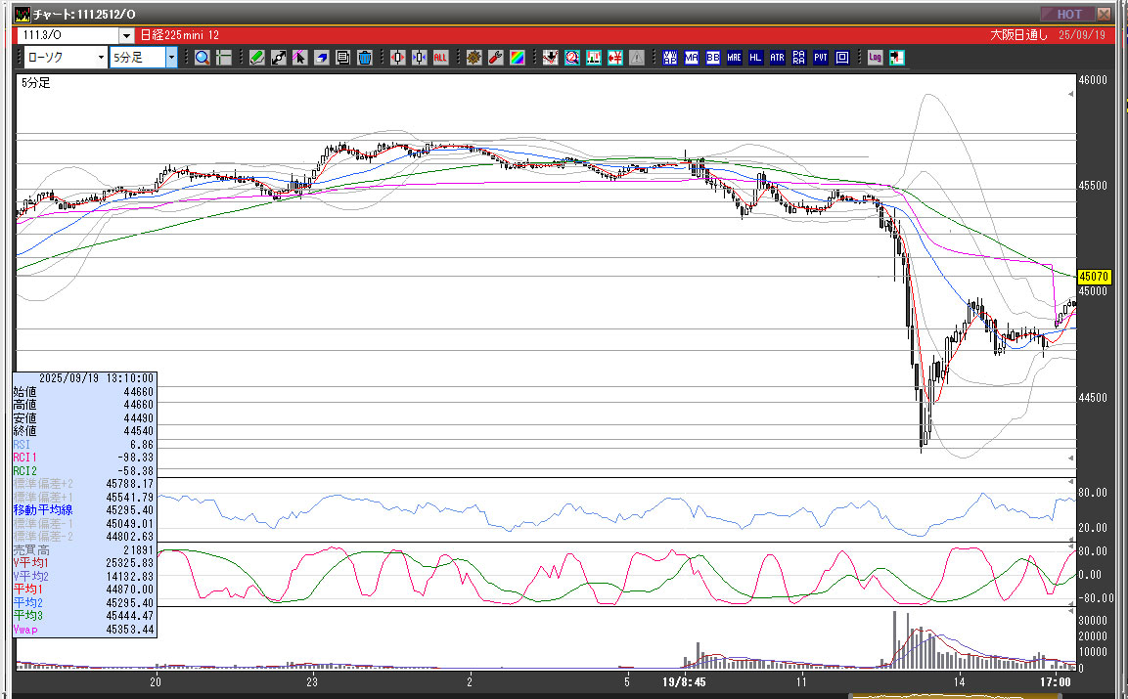Open the wrench settings icon
The image size is (1128, 699).
pyautogui.click(x=495, y=58)
